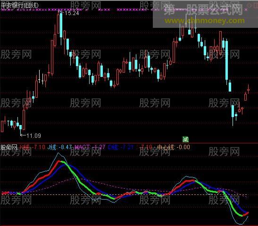Click the 平安银行(日线) chart title
Image resolution: width=258 pixels, height=226 pixels.
tap(19, 6)
